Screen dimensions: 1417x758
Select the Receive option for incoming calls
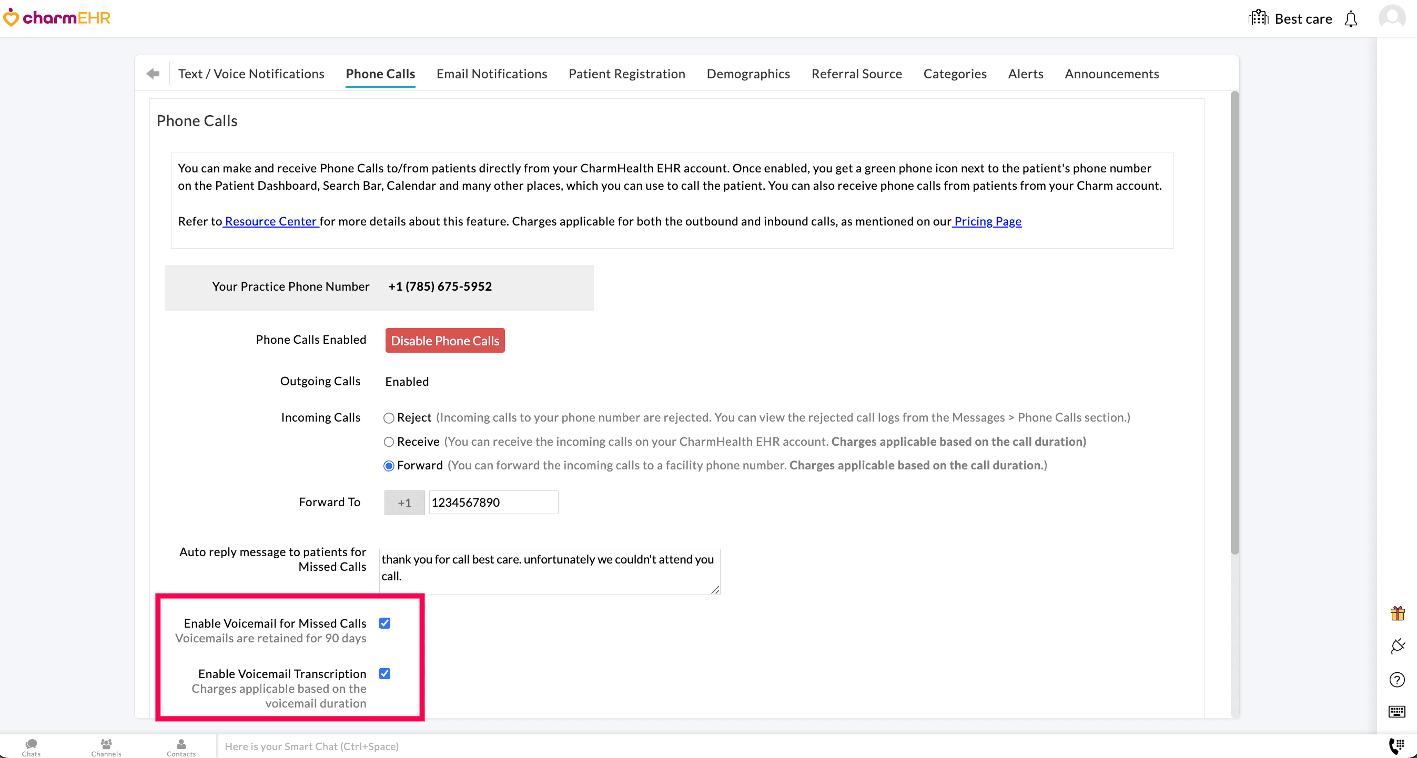[x=389, y=442]
